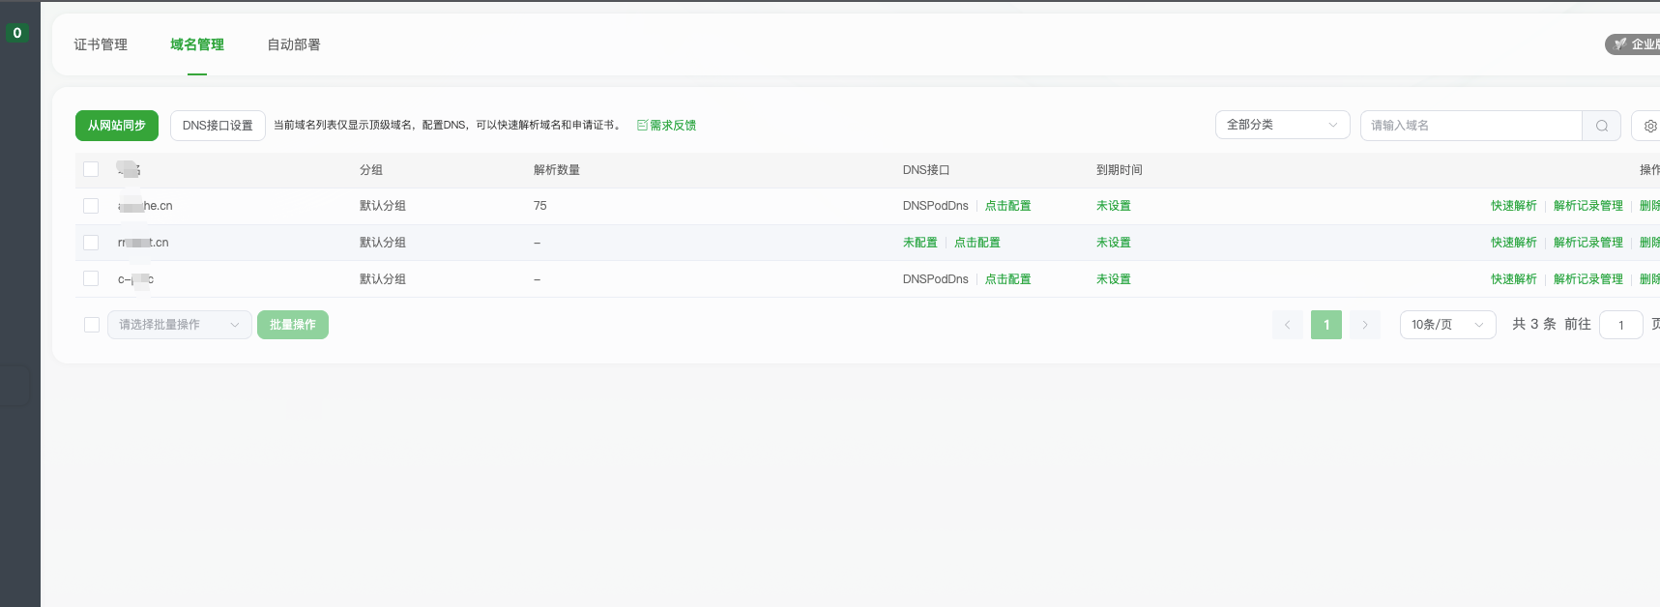Open the 全部分类 category dropdown
Viewport: 1660px width, 607px height.
tap(1282, 125)
